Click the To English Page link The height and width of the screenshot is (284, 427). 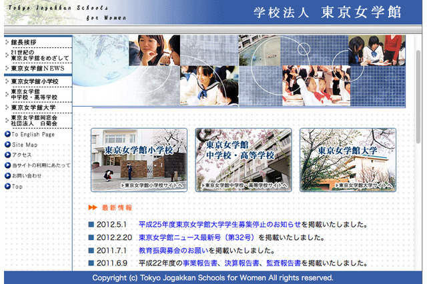33,135
